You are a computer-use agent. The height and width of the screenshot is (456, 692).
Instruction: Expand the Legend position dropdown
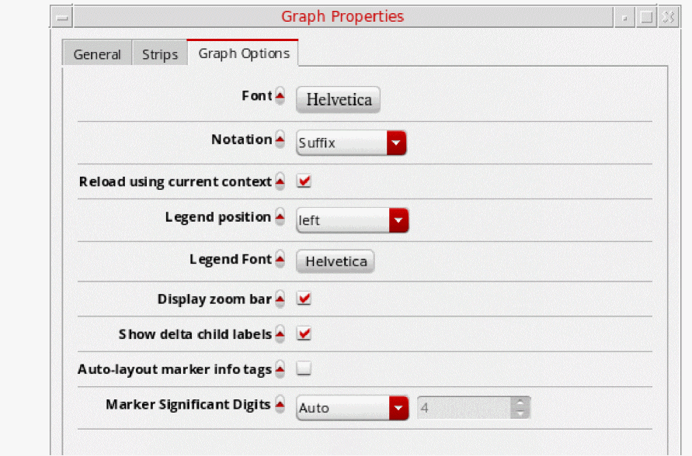coord(352,220)
